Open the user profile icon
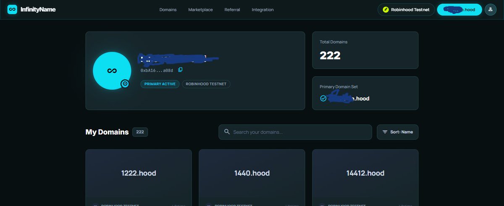This screenshot has width=504, height=206. [491, 10]
